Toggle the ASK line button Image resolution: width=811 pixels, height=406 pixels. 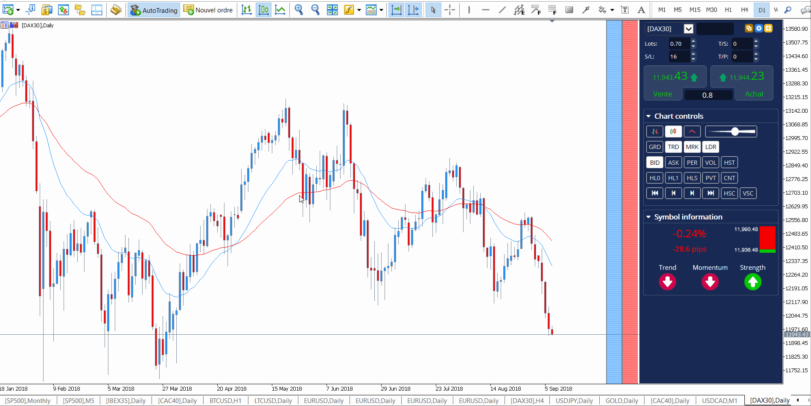[x=673, y=163]
